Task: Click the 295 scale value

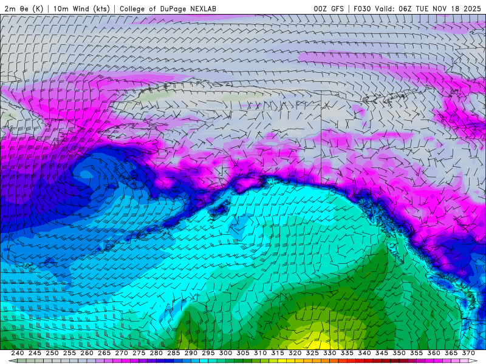Action: tap(208, 353)
